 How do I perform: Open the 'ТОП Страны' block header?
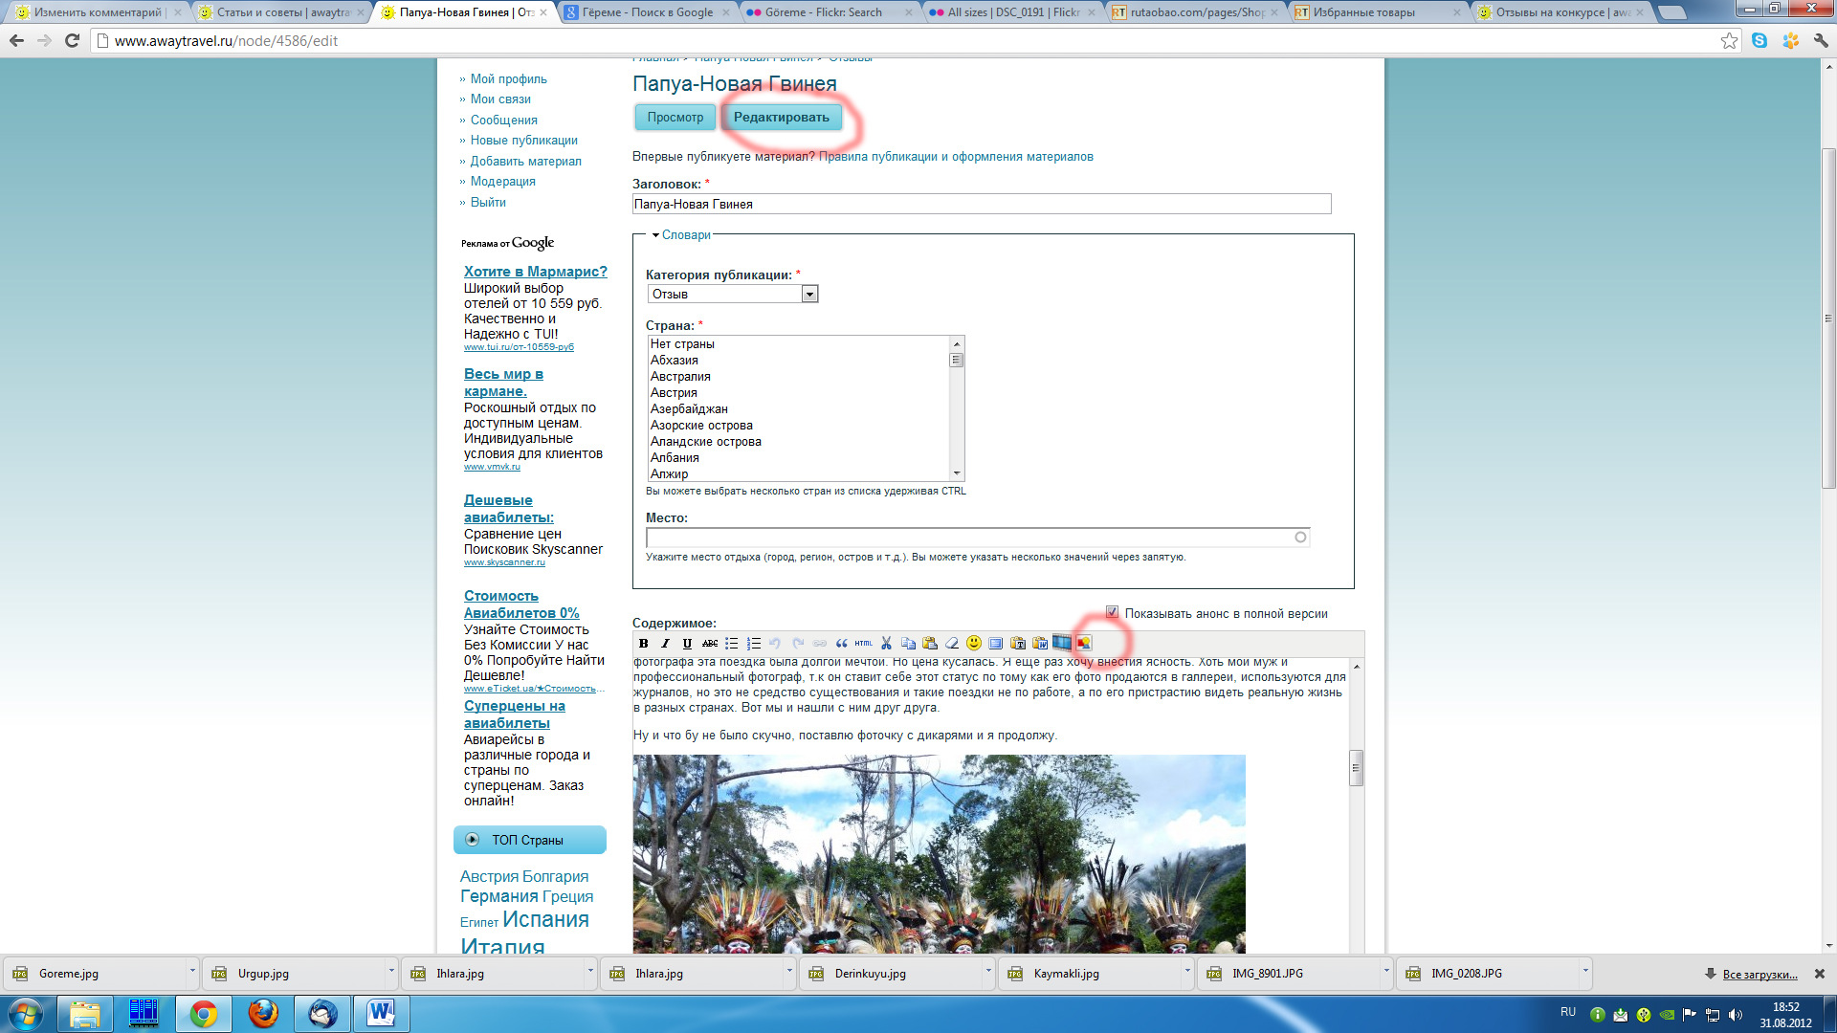[x=529, y=840]
